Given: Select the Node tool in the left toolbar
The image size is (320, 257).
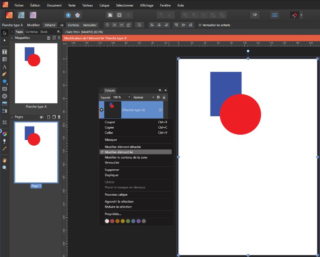Looking at the screenshot, I should click(5, 40).
